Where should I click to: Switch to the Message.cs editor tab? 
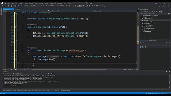(17, 9)
